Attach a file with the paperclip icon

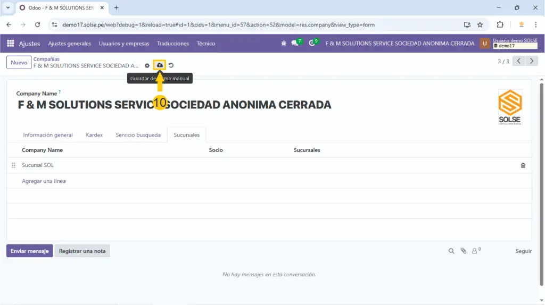point(463,251)
